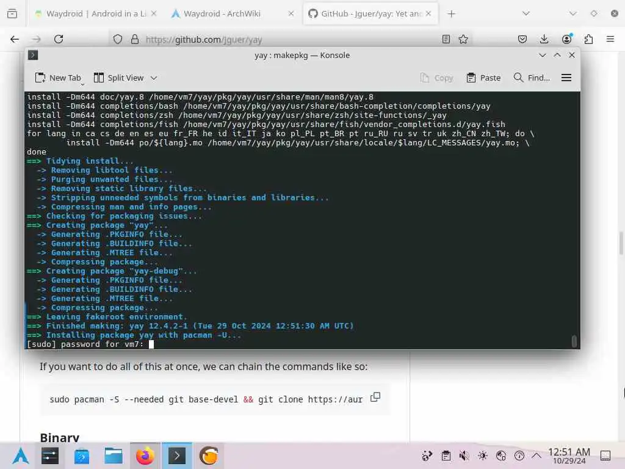Close the Waydroid ArchWiki tab
Screen dimensions: 625x469
point(291,13)
